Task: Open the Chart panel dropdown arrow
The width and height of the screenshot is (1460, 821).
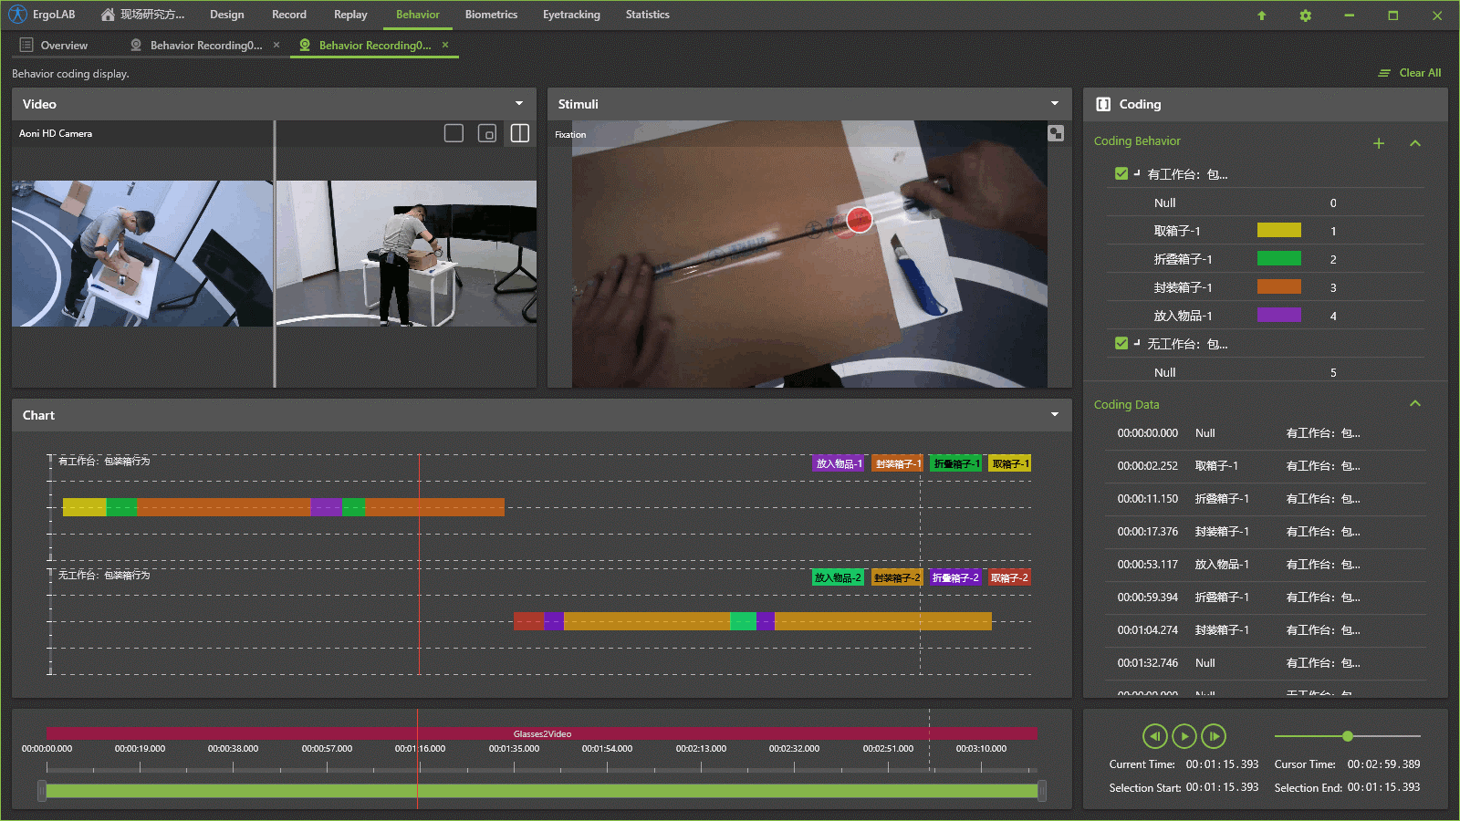Action: 1055,415
